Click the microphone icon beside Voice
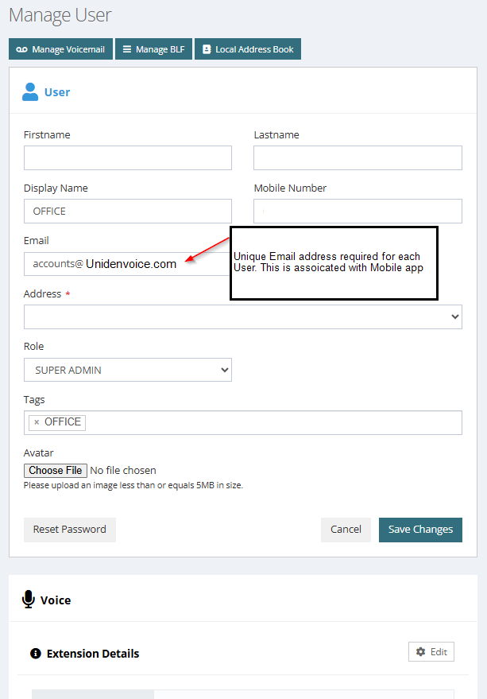The image size is (487, 699). click(28, 600)
